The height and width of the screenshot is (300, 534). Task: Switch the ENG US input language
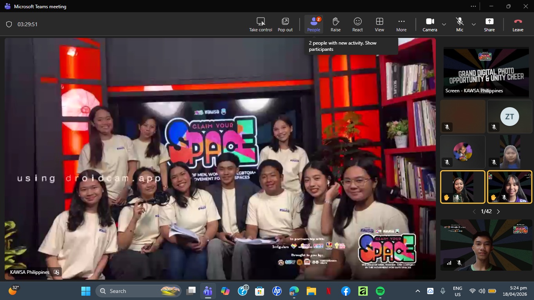click(458, 291)
